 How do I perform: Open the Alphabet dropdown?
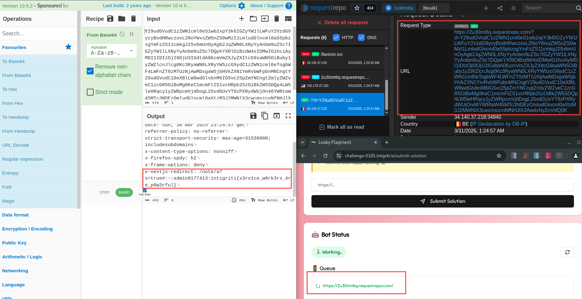pyautogui.click(x=112, y=51)
